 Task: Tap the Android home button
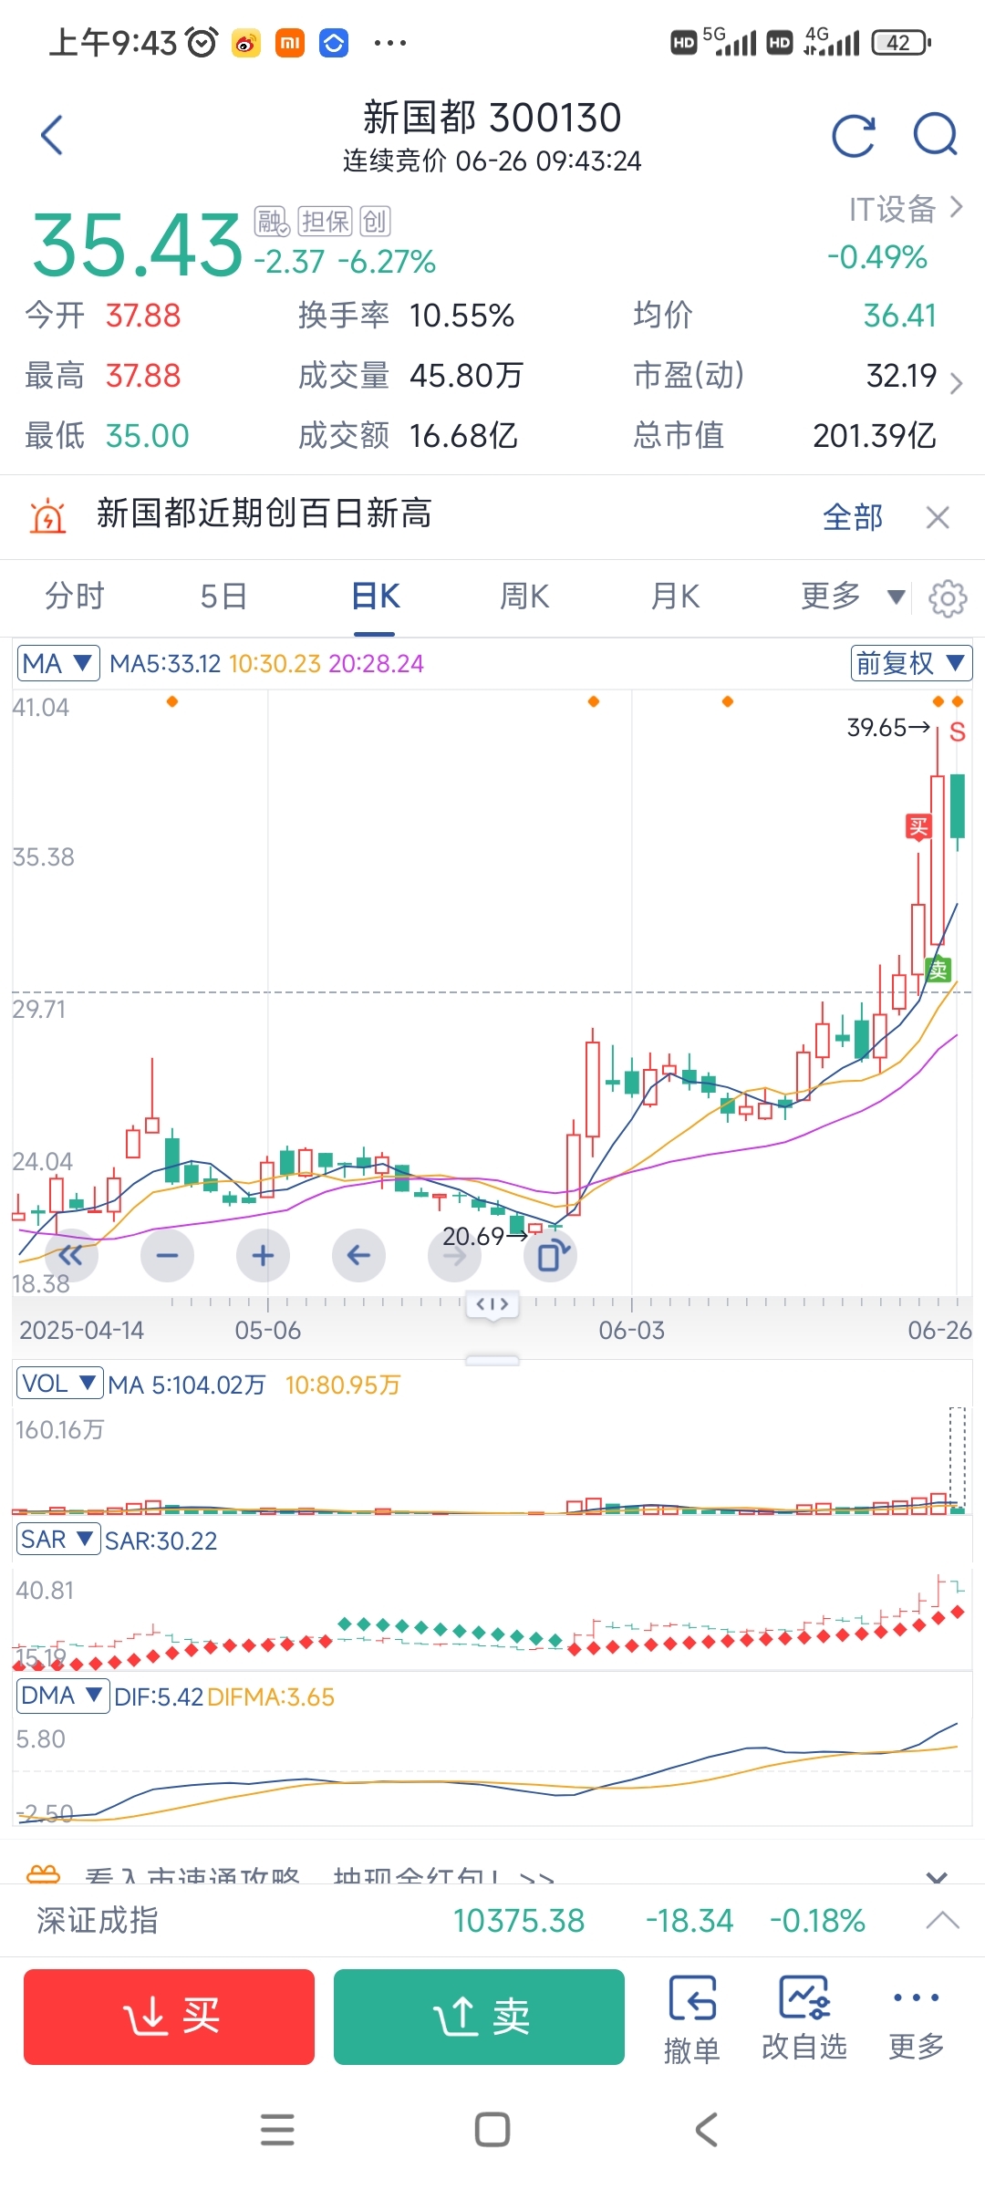click(x=493, y=2130)
